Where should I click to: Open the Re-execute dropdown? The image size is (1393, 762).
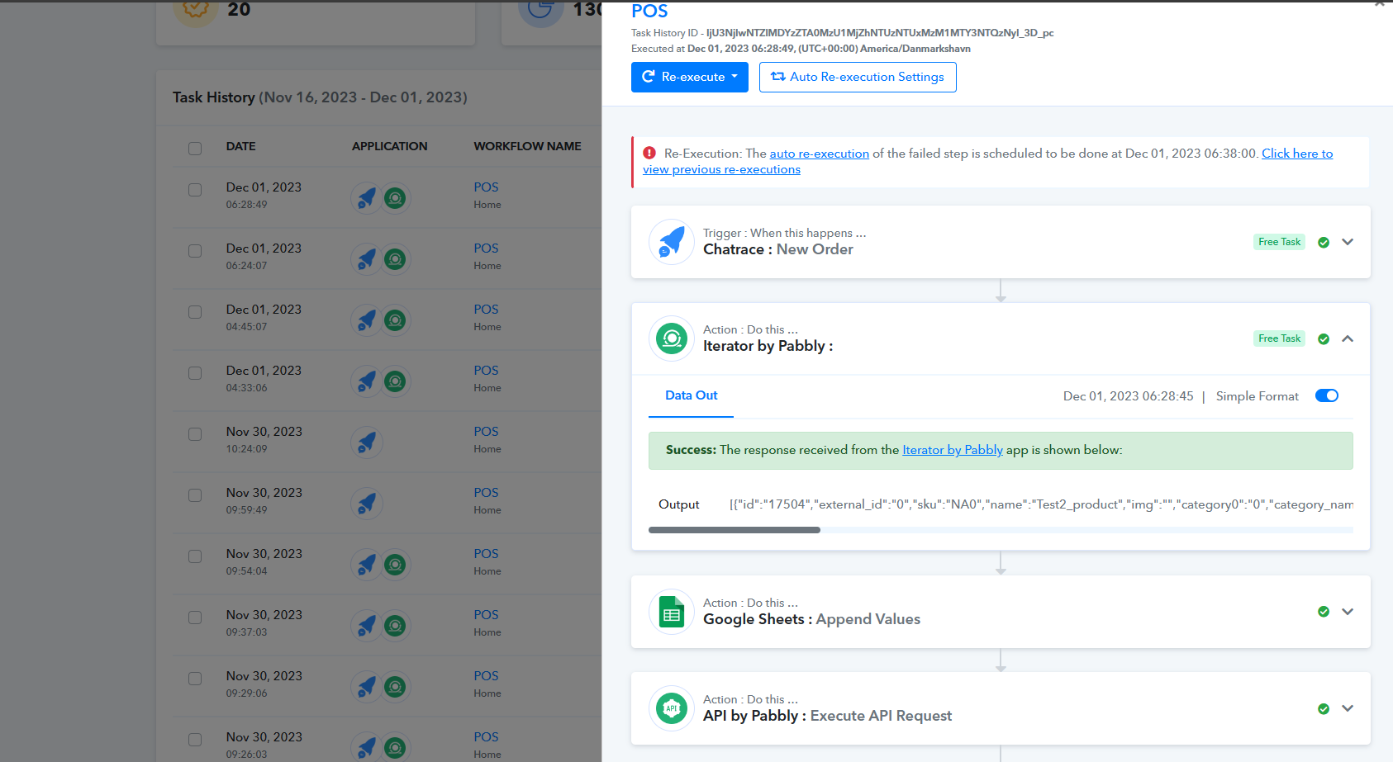pos(690,77)
